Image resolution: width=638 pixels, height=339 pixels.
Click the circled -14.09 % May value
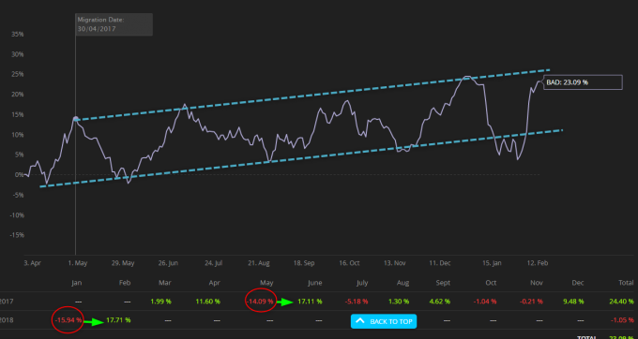pyautogui.click(x=260, y=302)
